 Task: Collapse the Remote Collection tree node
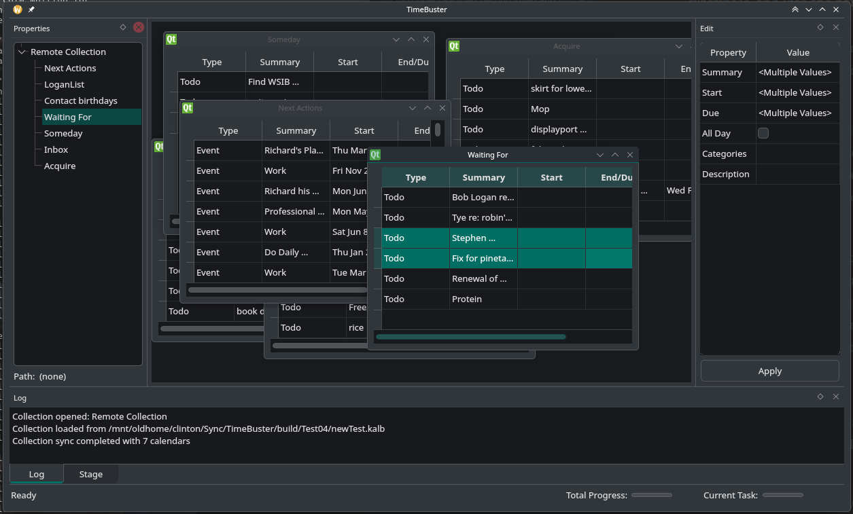click(22, 52)
